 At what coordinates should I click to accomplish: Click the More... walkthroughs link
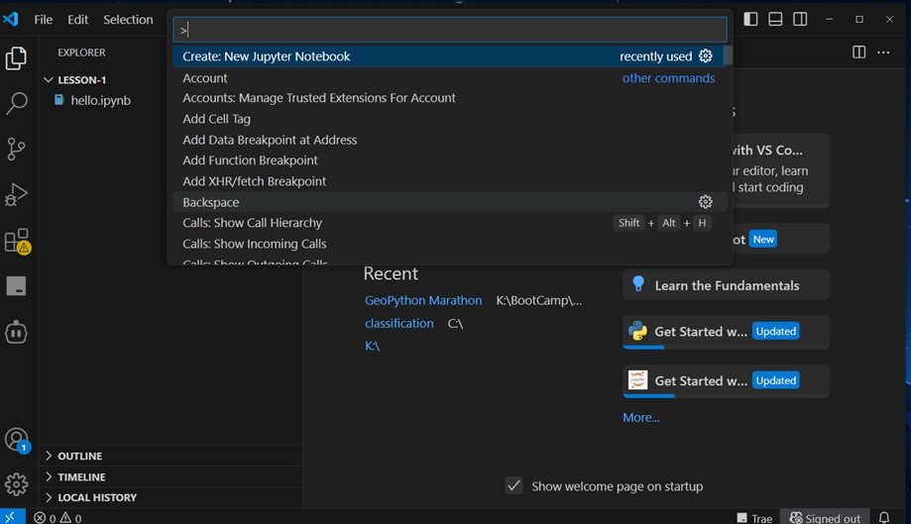point(640,417)
